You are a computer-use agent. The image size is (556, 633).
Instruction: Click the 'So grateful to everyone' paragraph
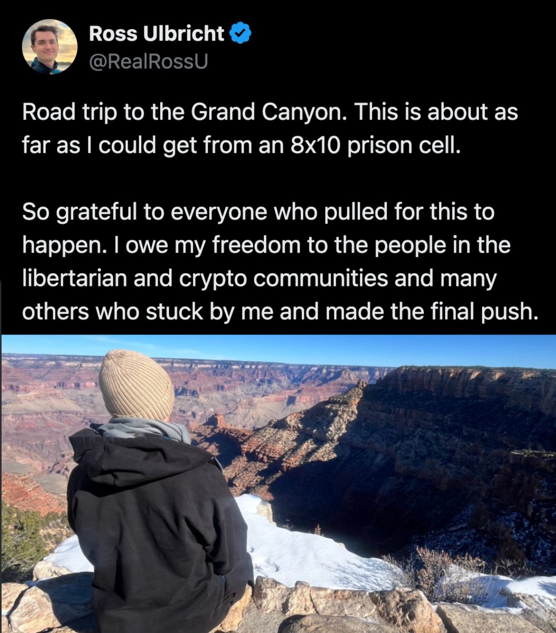280,262
